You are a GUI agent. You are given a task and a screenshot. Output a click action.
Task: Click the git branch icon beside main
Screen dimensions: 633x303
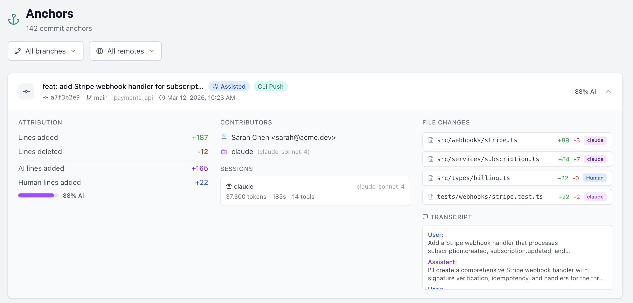89,97
